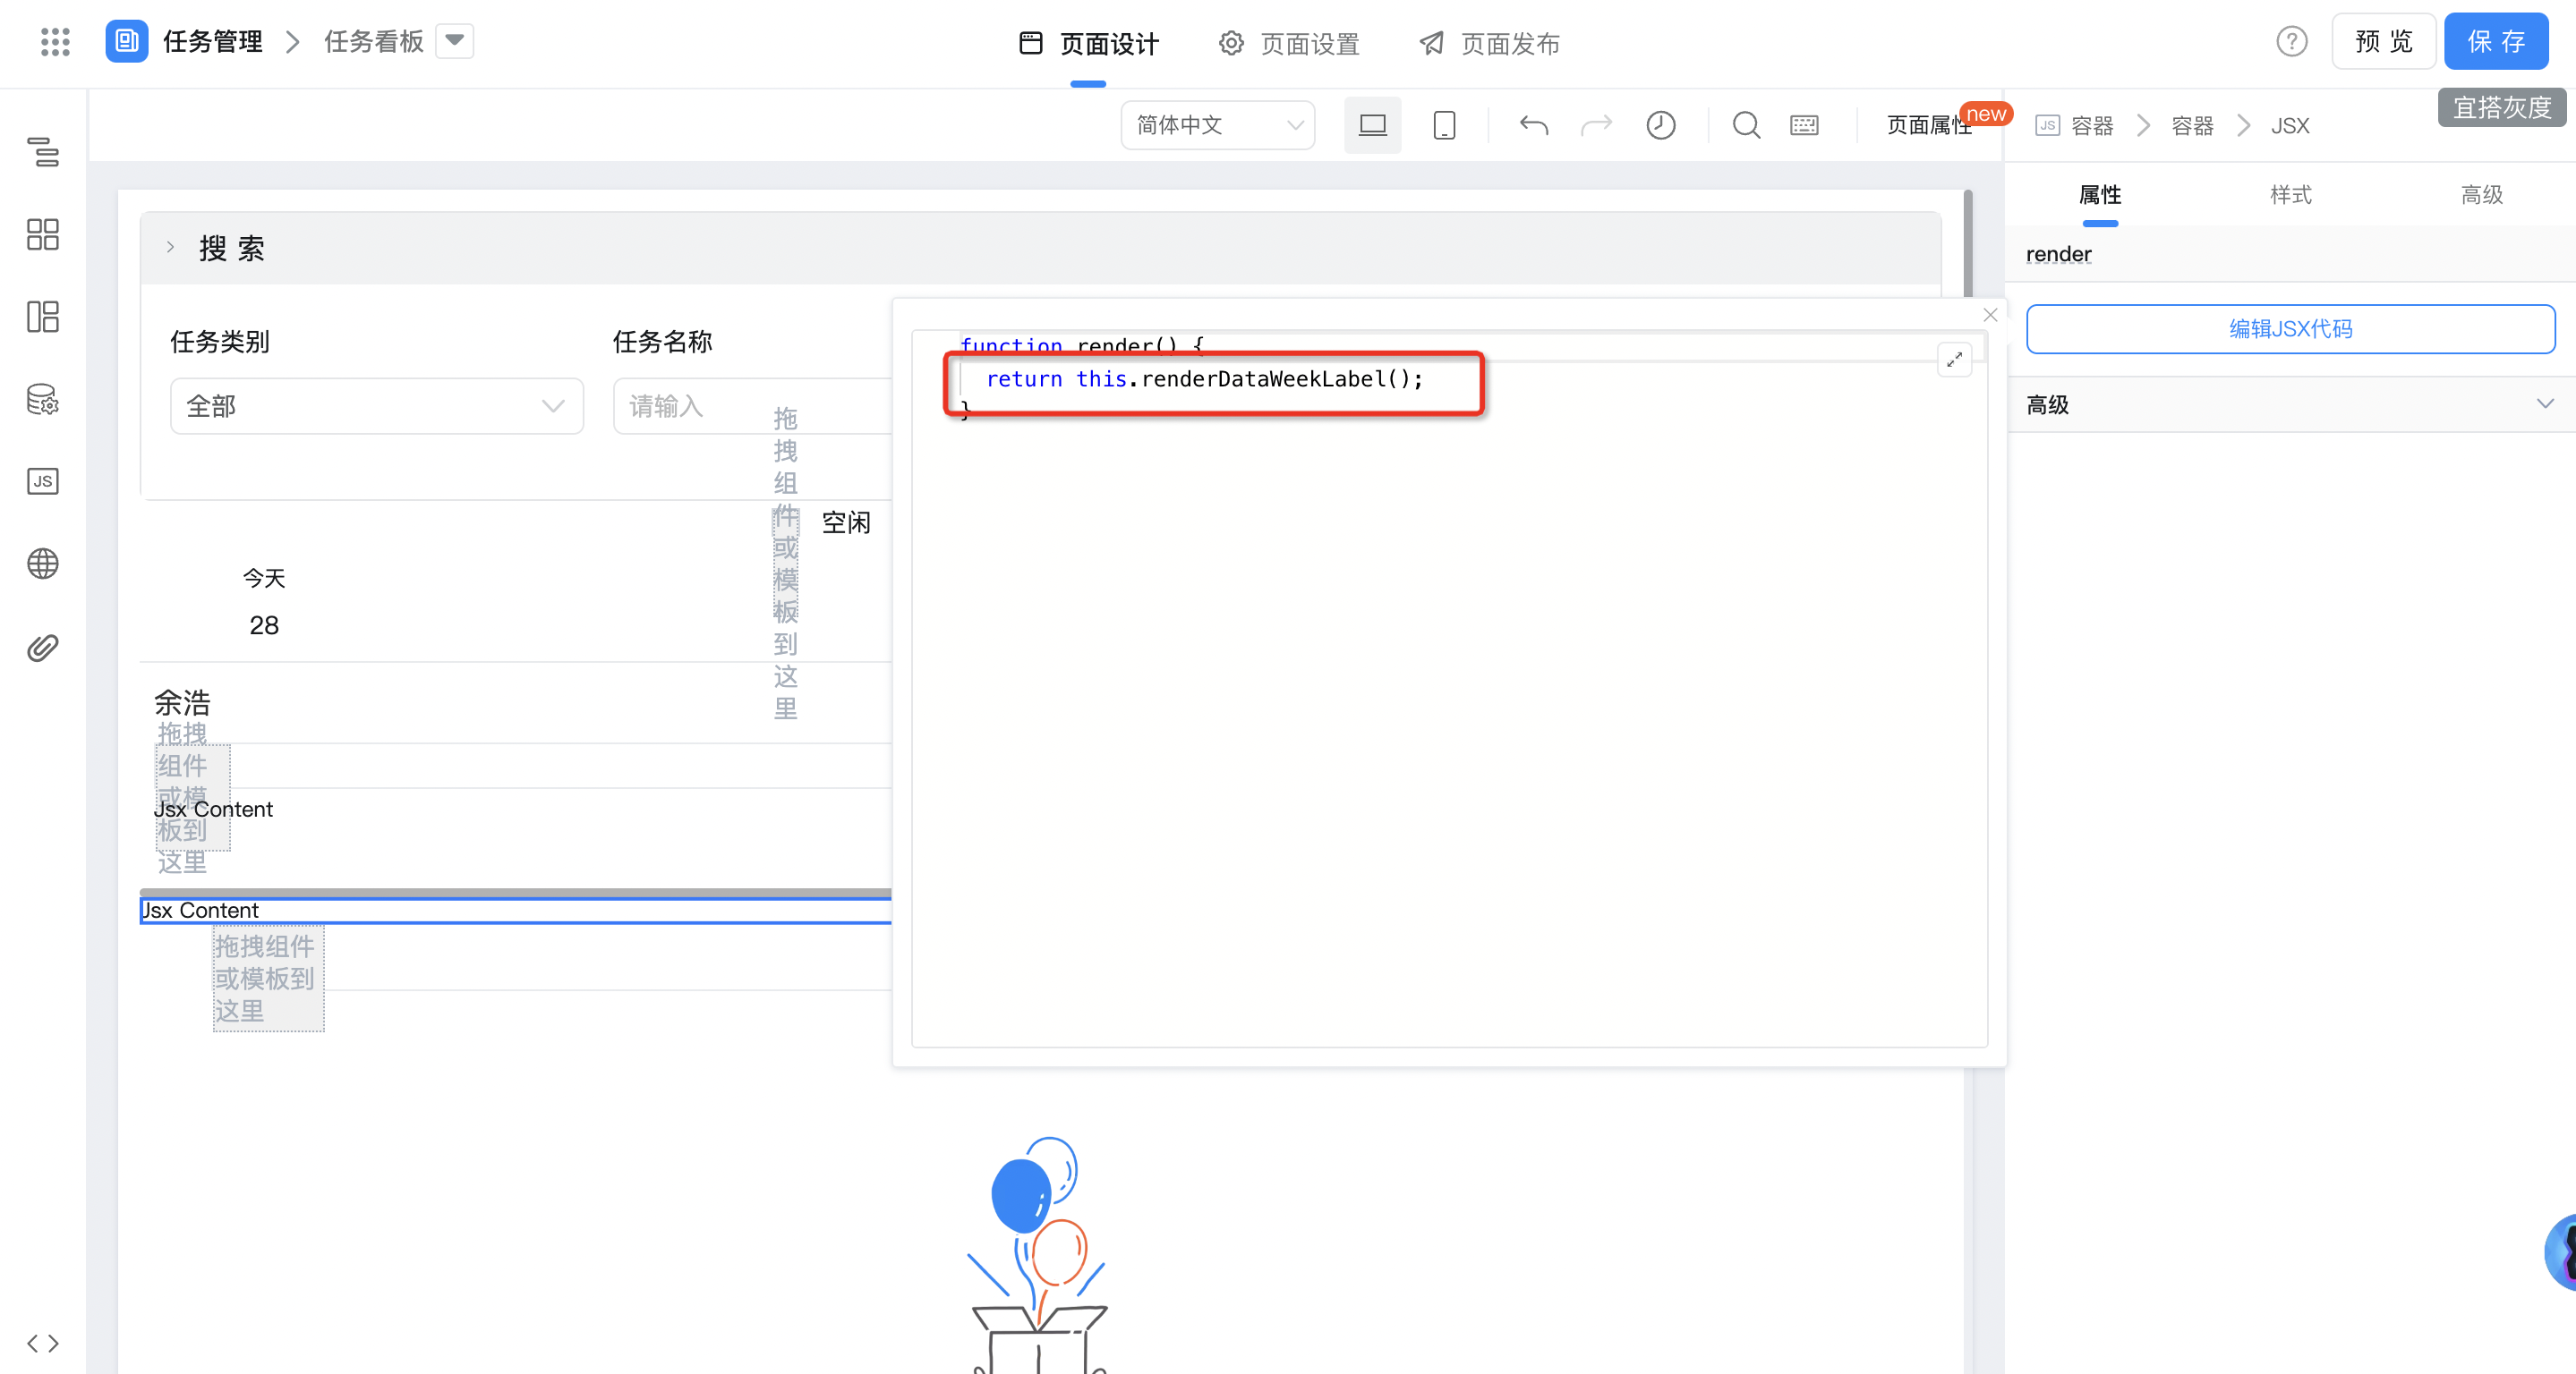Expand the 搜索 section chevron
2576x1374 pixels.
[x=171, y=248]
